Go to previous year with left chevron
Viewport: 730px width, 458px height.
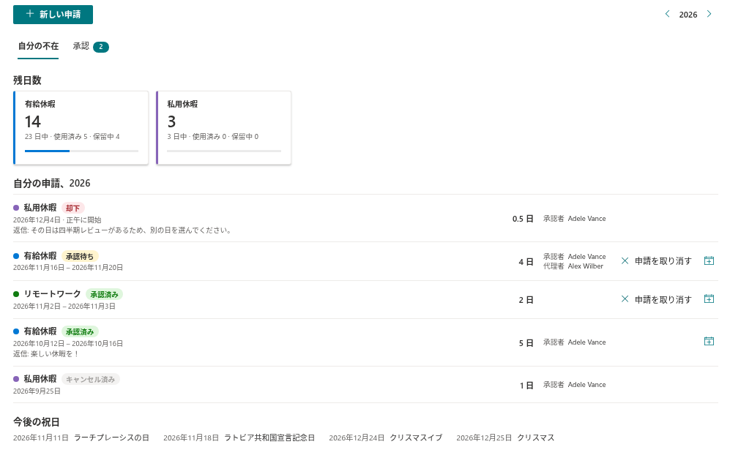[668, 14]
